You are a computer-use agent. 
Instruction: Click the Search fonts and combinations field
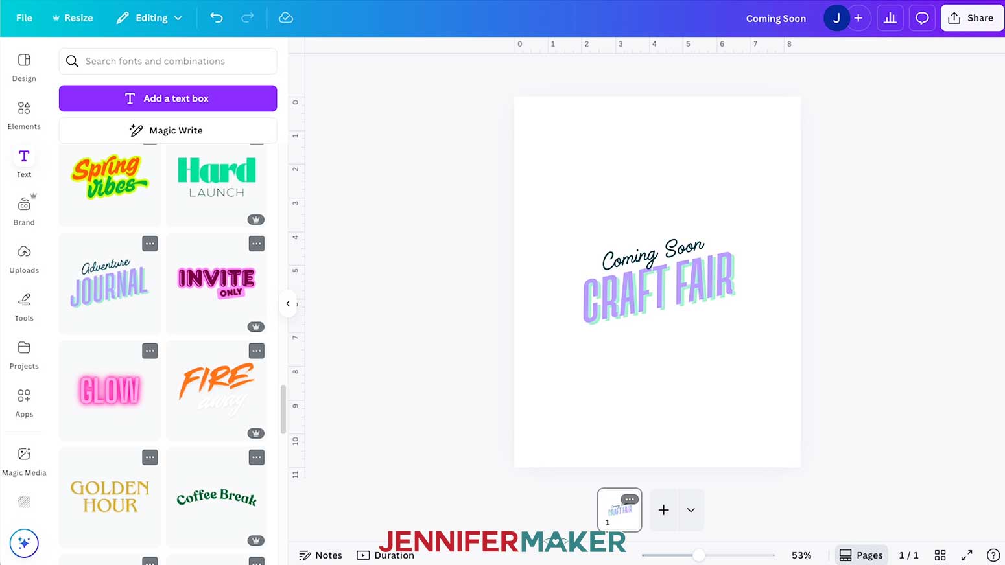pos(168,61)
